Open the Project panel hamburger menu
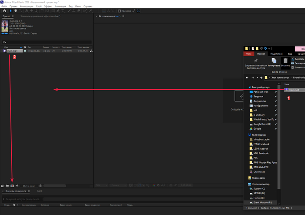The image size is (305, 215). (x=13, y=16)
